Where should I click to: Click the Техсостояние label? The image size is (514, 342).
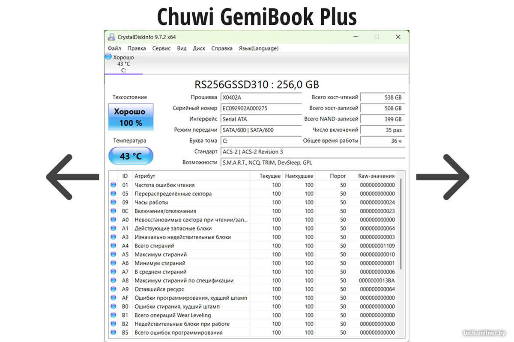coord(130,97)
